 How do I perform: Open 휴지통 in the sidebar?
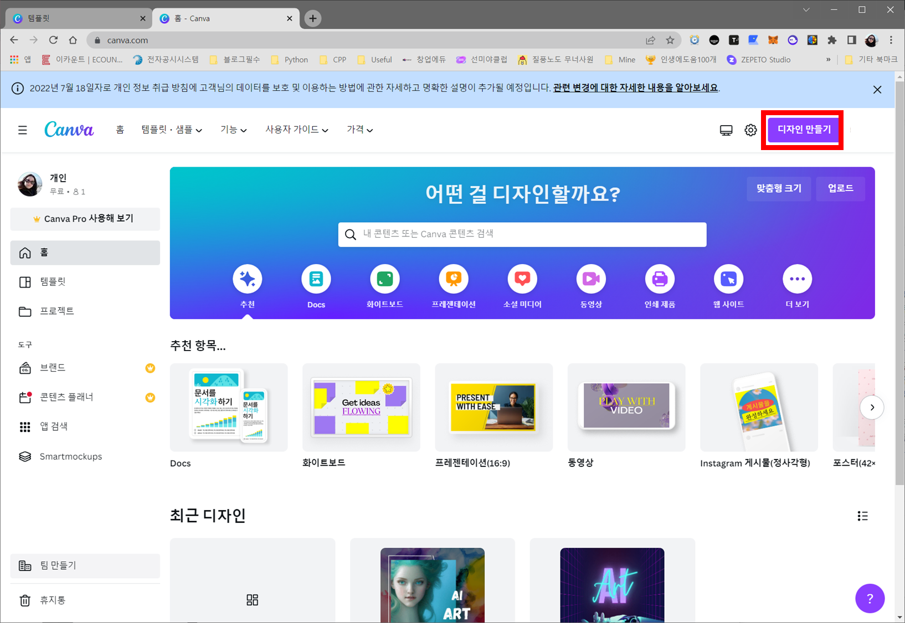tap(85, 600)
